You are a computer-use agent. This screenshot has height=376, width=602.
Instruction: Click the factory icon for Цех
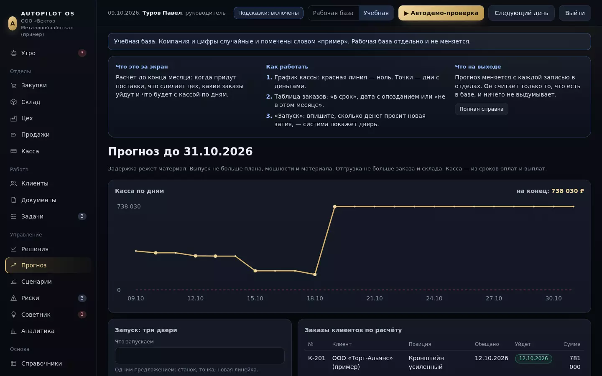click(13, 118)
